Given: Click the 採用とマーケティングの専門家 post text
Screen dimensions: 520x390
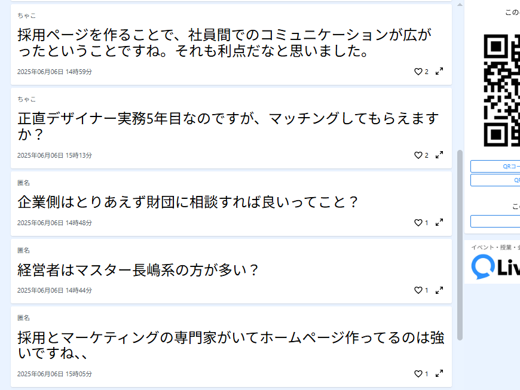Looking at the screenshot, I should (231, 345).
